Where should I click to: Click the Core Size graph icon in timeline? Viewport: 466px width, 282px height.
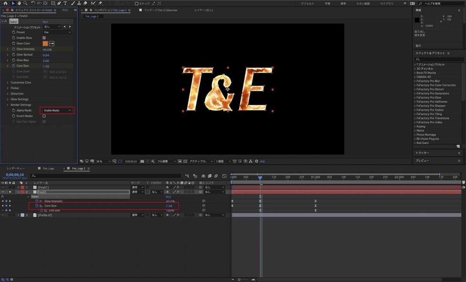click(x=41, y=206)
